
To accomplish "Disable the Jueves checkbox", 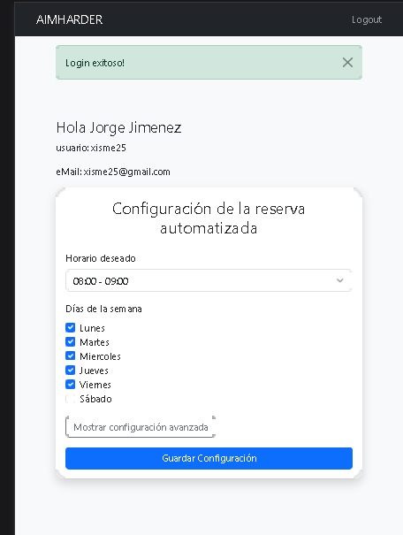I will (70, 371).
